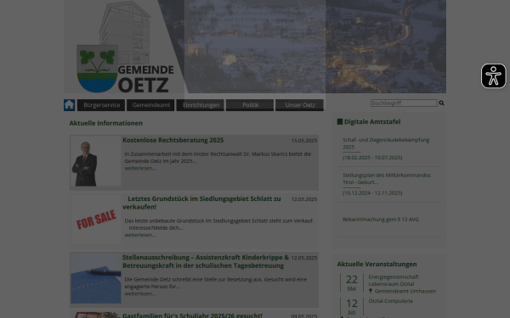Open the lawyer photo thumbnail

[96, 161]
